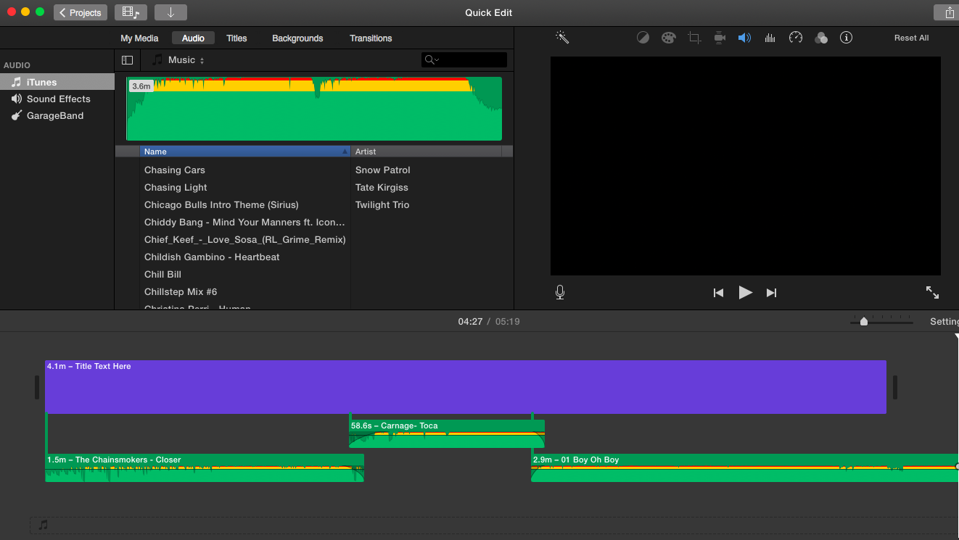Select the song Chill Bill
Viewport: 959px width, 540px height.
click(162, 274)
